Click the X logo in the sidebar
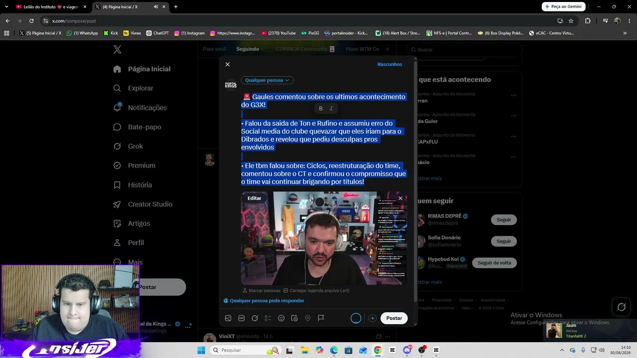637x358 pixels. (117, 49)
